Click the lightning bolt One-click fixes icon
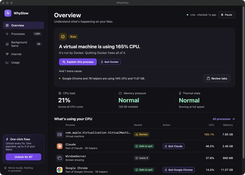Viewport: 245px width, 175px height. (x=7, y=139)
